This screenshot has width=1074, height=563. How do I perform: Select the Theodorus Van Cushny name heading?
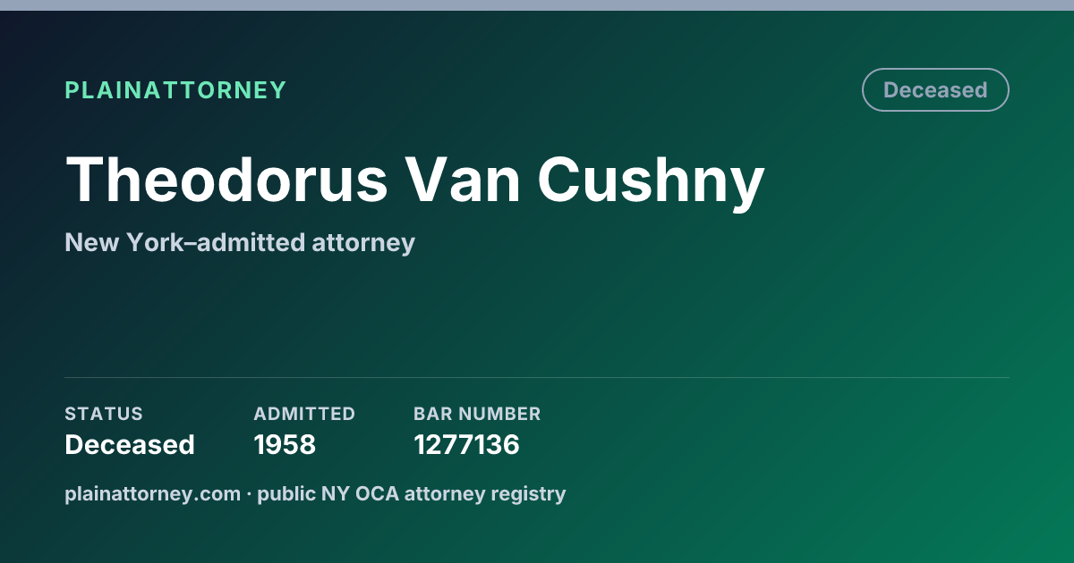[x=414, y=181]
